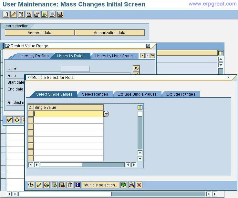Click rightmost arrow of bottom main scrollbar

point(214,194)
